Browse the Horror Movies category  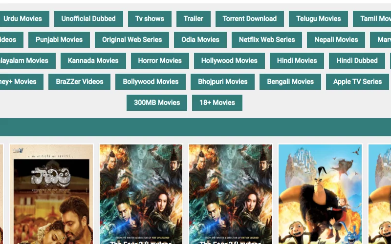point(160,61)
